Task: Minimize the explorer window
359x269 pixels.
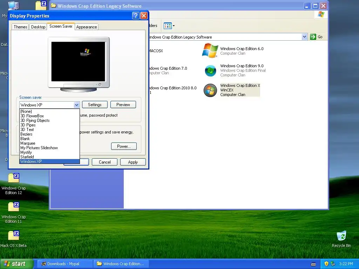Action: coord(307,6)
